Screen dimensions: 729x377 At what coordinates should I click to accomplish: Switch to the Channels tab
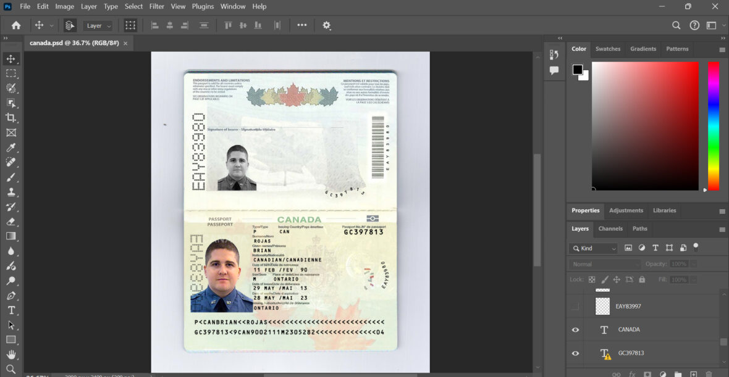click(x=610, y=228)
